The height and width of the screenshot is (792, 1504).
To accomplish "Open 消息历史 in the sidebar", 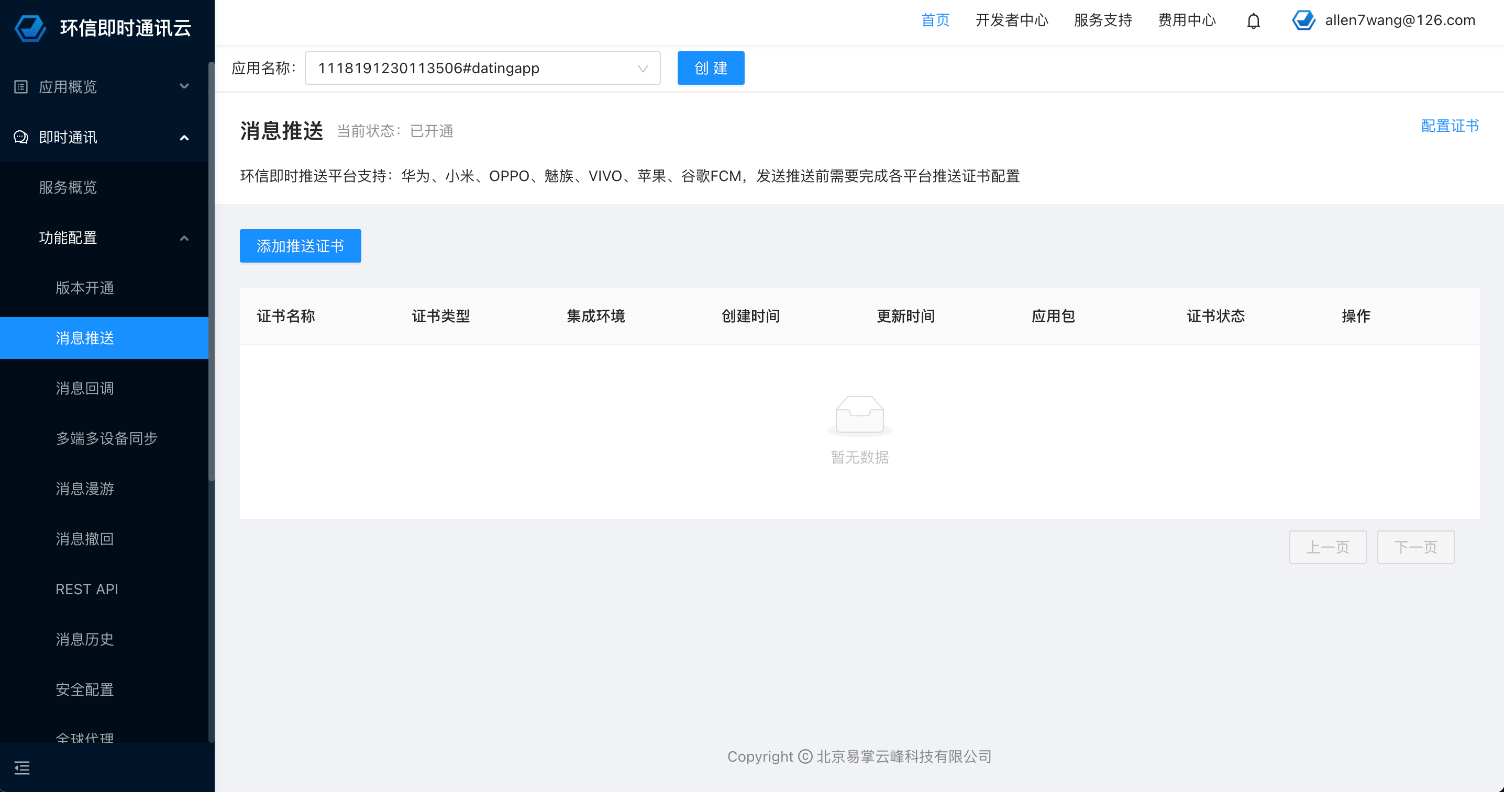I will tap(104, 639).
